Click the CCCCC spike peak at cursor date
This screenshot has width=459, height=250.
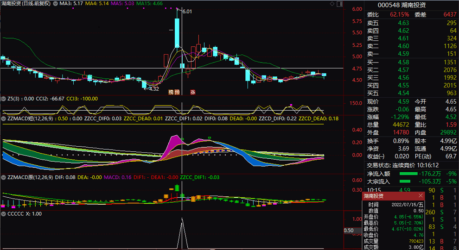tap(182, 219)
